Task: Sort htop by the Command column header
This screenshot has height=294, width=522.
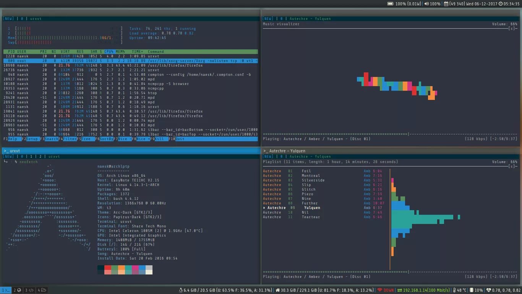Action: click(156, 52)
